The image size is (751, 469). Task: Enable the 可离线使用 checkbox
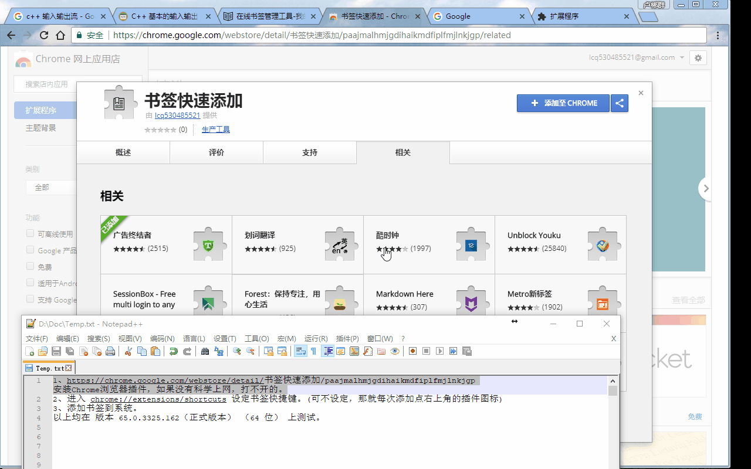click(x=30, y=233)
